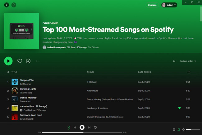Open the three-dot more options menu
Image resolution: width=202 pixels, height=135 pixels.
pyautogui.click(x=37, y=61)
